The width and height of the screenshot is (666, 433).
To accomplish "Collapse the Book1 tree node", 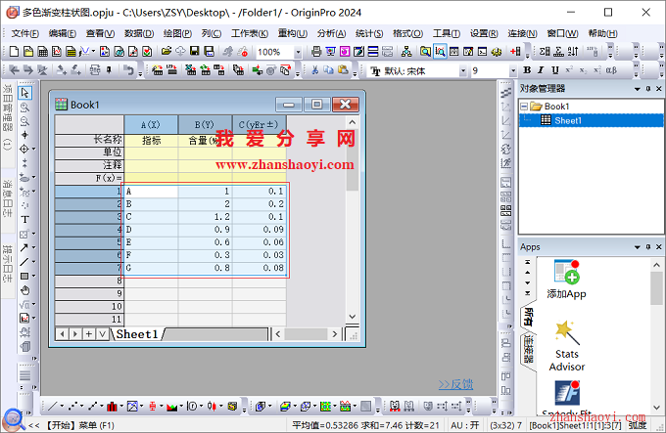I will pos(524,107).
